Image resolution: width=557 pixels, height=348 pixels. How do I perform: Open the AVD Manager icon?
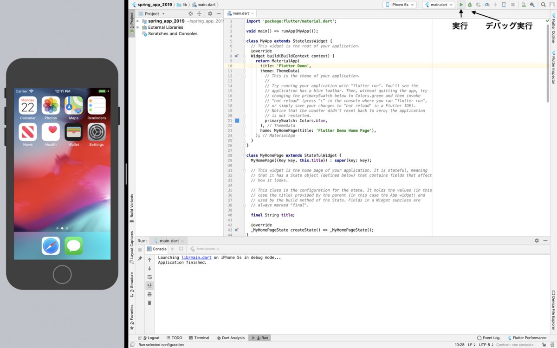[523, 5]
